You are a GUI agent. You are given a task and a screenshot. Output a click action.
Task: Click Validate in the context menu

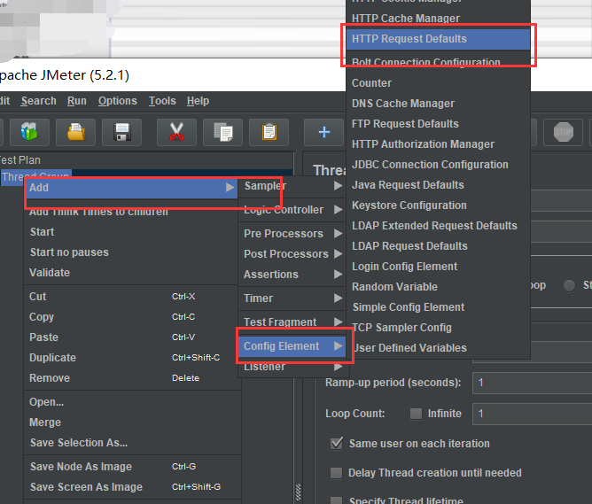131,273
